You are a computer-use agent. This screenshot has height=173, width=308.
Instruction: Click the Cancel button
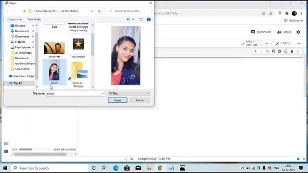140,100
